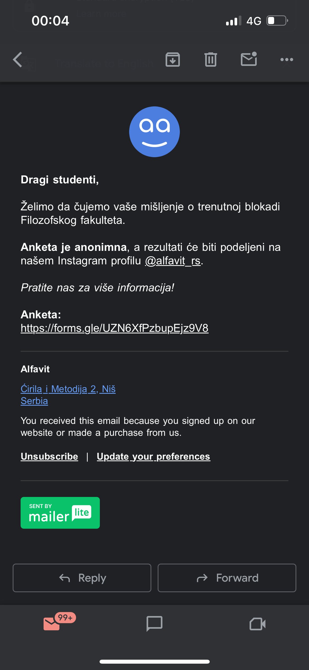Mark the email as unread
Image resolution: width=309 pixels, height=670 pixels.
tap(248, 60)
